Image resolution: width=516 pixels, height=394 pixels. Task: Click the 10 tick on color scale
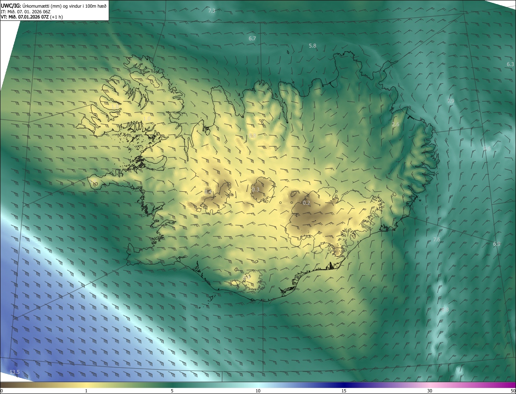point(258,391)
